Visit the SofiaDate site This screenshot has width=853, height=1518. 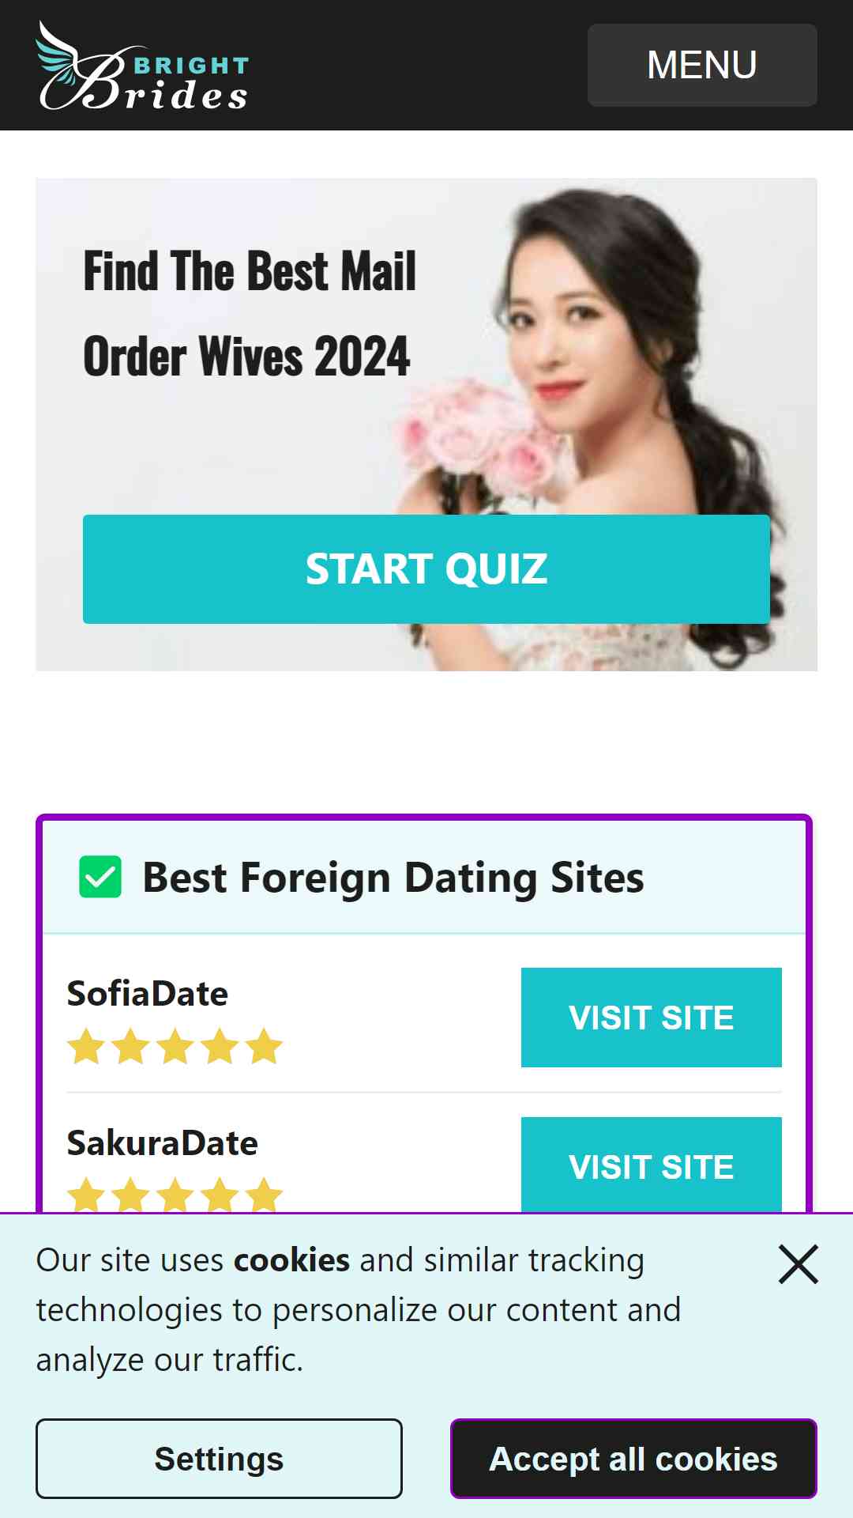click(652, 1018)
